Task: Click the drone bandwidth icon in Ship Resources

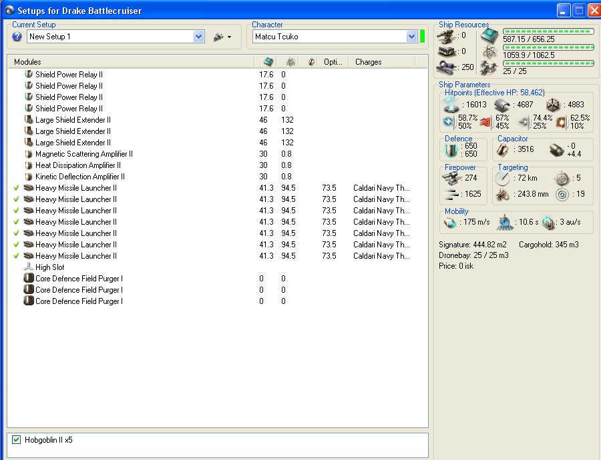Action: [489, 68]
